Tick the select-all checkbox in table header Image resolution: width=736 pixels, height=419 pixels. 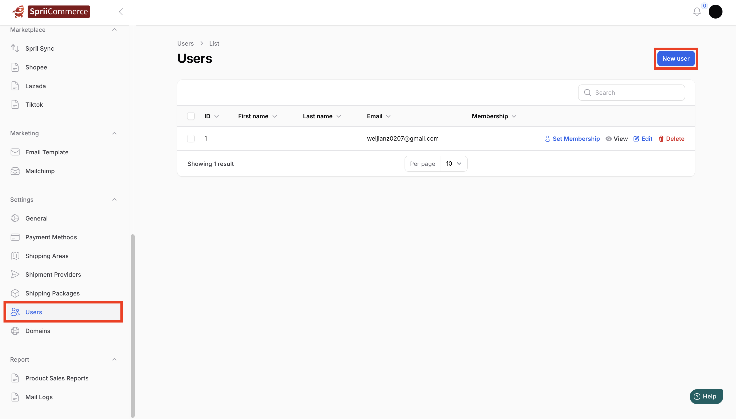click(191, 116)
